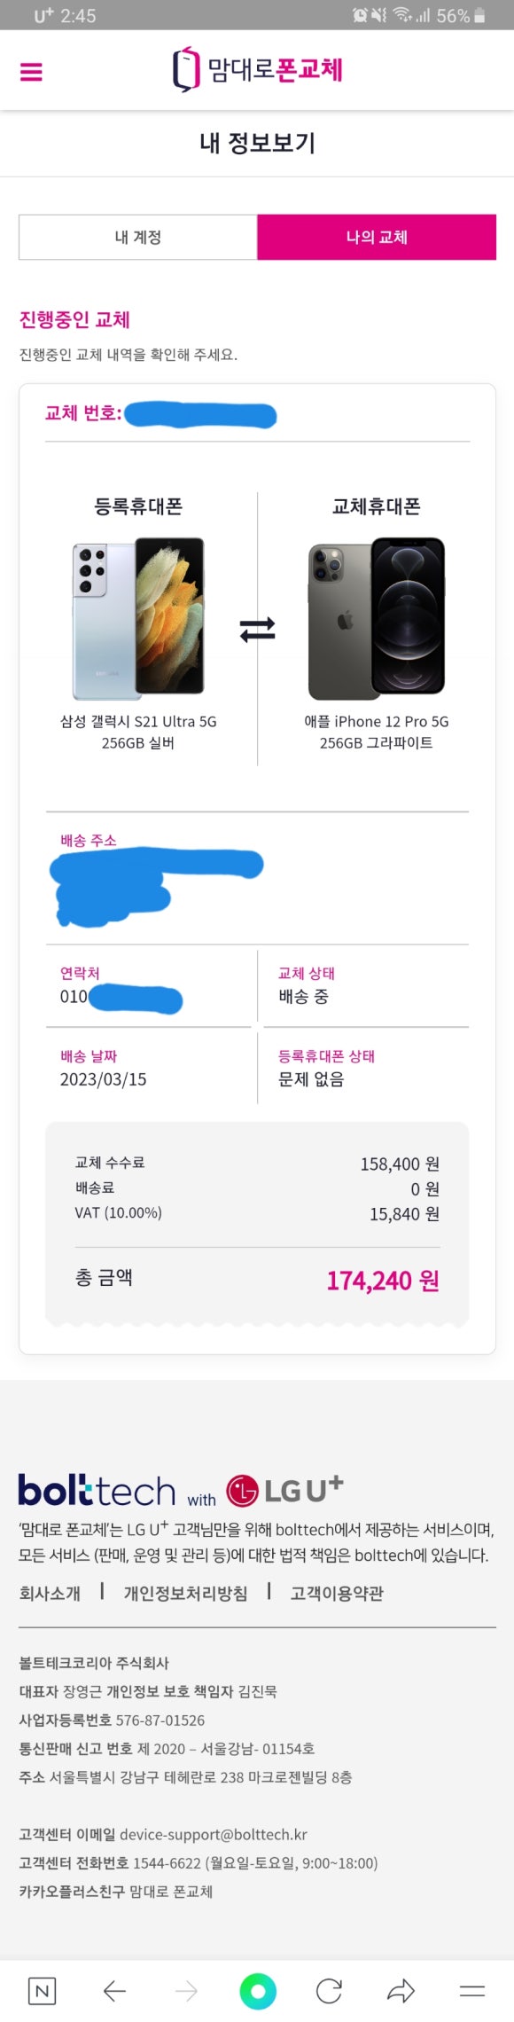Share the page using share arrow icon
514x2022 pixels.
(401, 1991)
